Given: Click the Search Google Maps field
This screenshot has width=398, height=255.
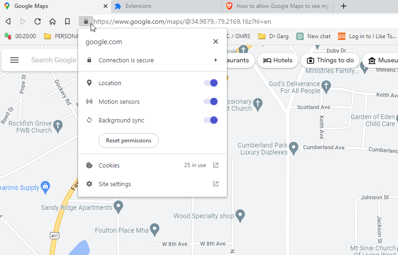Looking at the screenshot, I should pyautogui.click(x=53, y=60).
